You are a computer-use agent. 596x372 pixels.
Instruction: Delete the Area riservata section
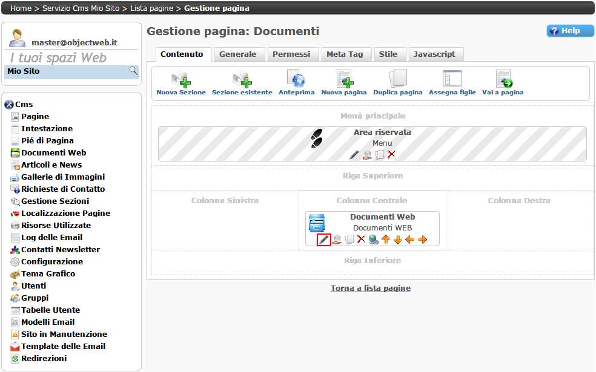(x=391, y=154)
